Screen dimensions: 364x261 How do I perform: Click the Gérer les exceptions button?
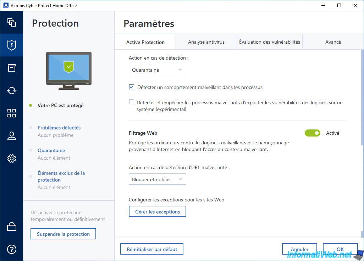[x=157, y=212]
